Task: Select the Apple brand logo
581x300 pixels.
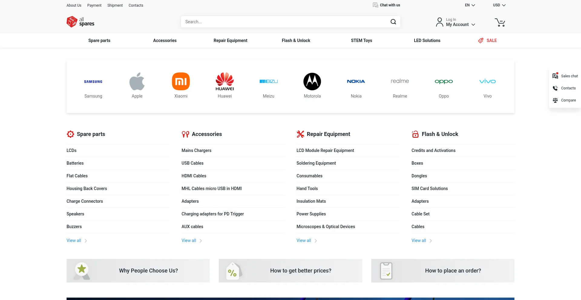Action: point(137,81)
